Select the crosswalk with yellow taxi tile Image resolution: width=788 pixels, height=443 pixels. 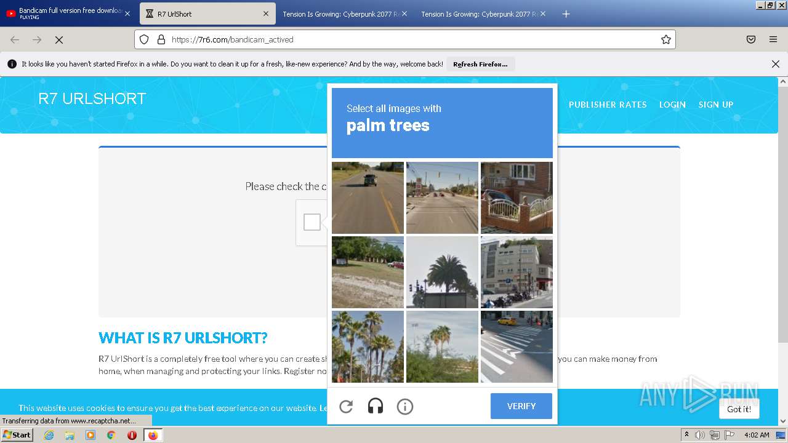pos(517,346)
